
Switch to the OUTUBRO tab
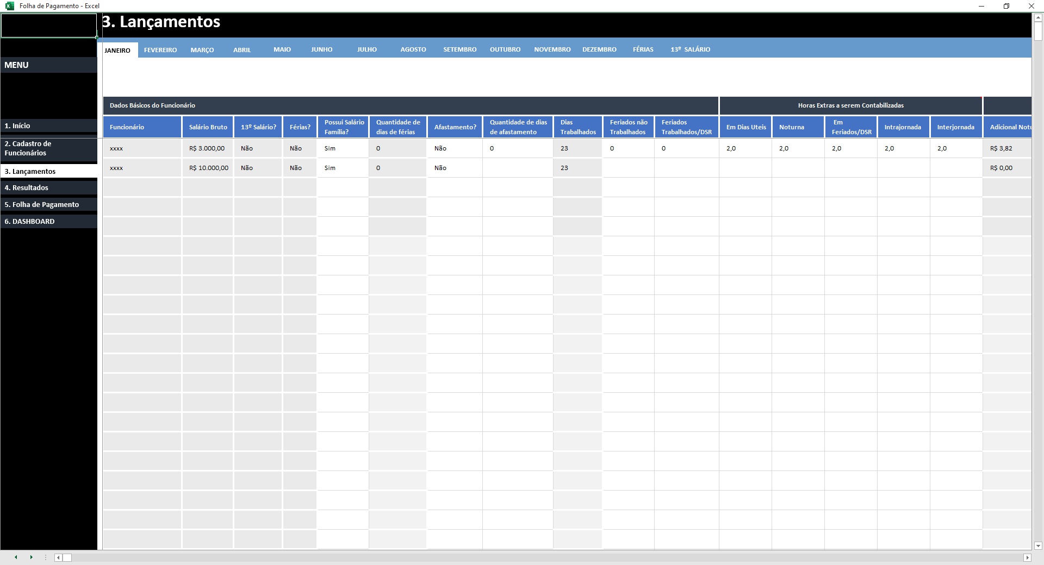pyautogui.click(x=505, y=49)
